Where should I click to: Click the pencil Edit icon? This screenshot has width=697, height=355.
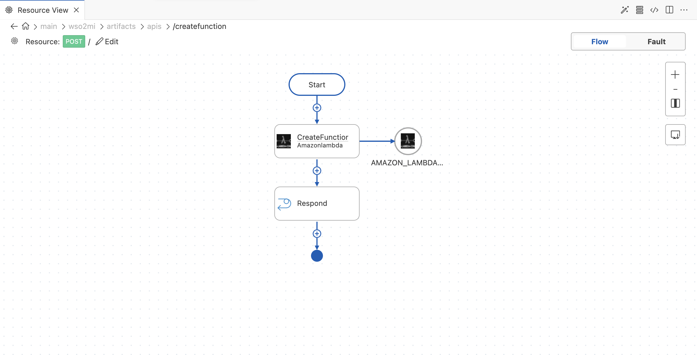(99, 41)
